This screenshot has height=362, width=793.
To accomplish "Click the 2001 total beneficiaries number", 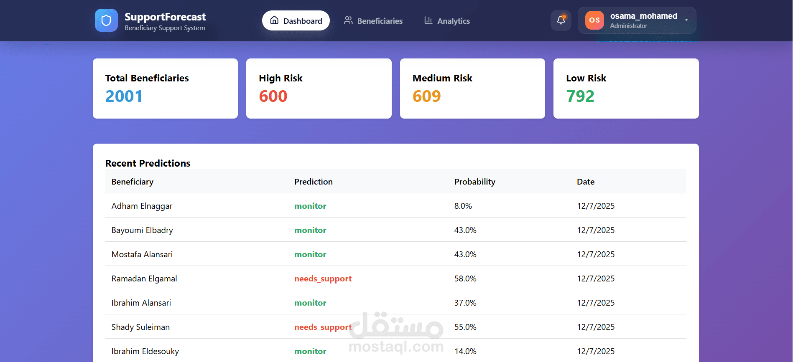I will click(x=124, y=96).
